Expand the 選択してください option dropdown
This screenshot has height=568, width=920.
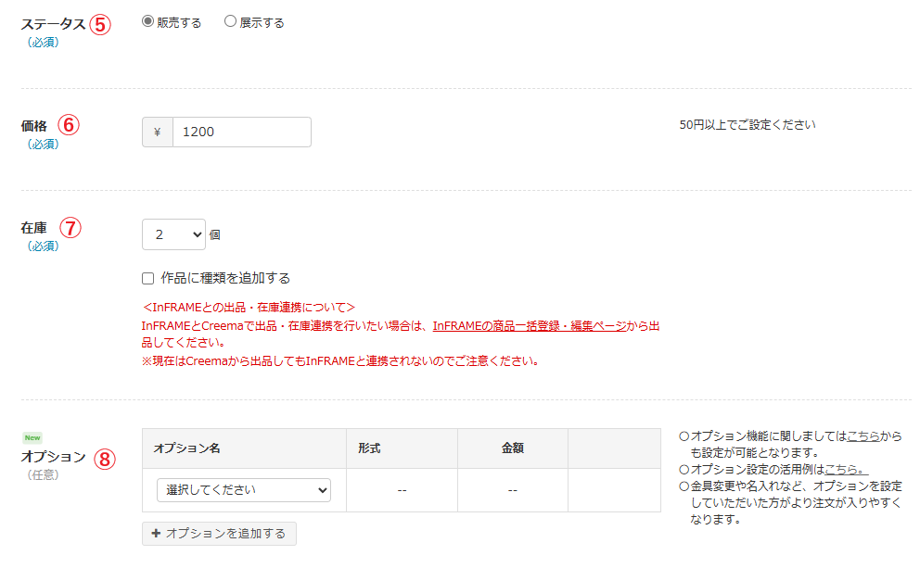[243, 489]
